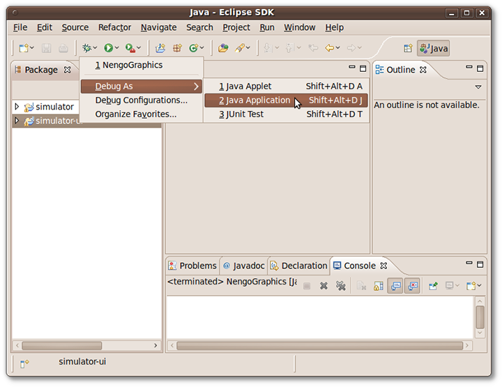Click the Print toolbar icon

pos(63,48)
